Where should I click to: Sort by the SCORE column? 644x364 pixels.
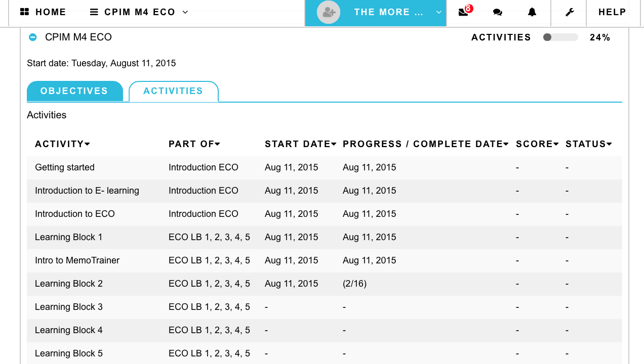coord(537,144)
